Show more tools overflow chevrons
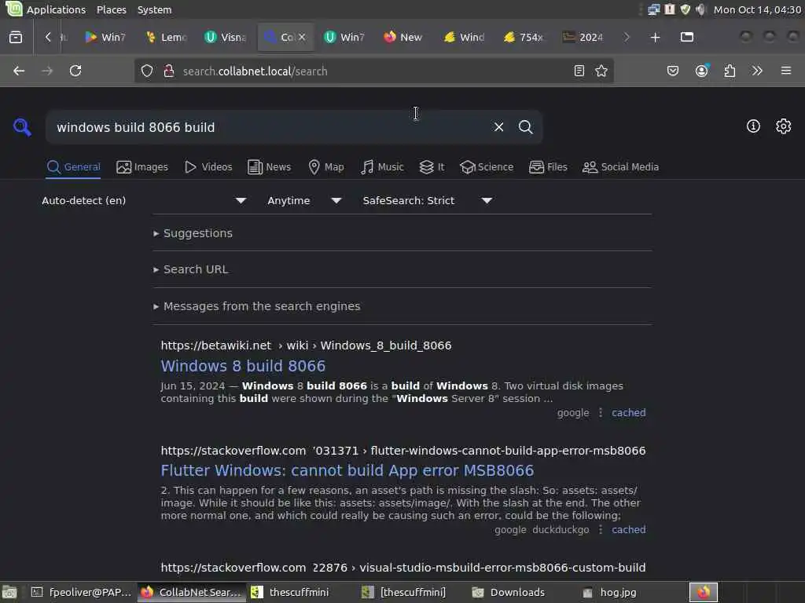Image resolution: width=805 pixels, height=603 pixels. (757, 71)
